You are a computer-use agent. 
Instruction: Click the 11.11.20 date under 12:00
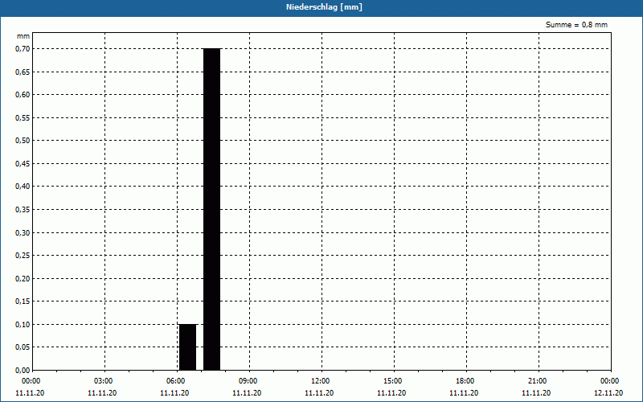pyautogui.click(x=319, y=393)
